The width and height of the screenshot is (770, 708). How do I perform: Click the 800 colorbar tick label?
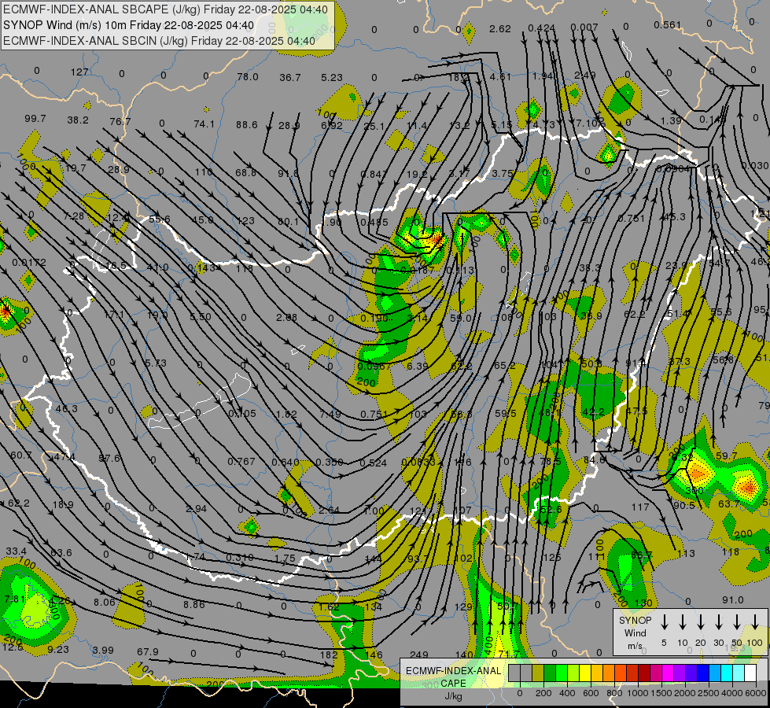(613, 693)
